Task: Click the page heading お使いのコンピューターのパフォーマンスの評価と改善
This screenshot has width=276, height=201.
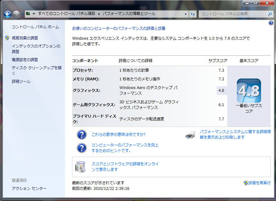Action: [119, 28]
